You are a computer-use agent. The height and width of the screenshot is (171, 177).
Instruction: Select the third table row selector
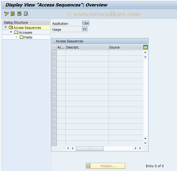coord(54,64)
